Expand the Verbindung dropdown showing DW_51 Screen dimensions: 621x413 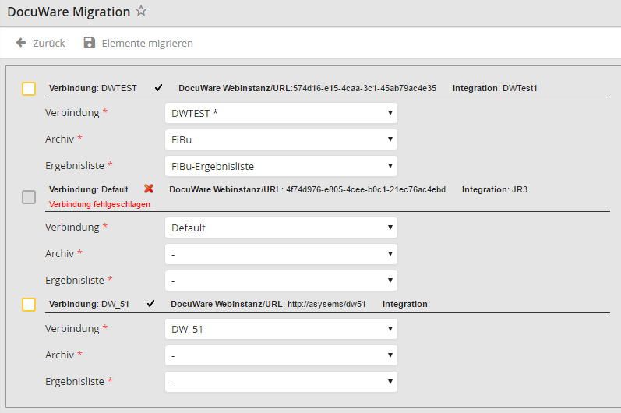(281, 329)
